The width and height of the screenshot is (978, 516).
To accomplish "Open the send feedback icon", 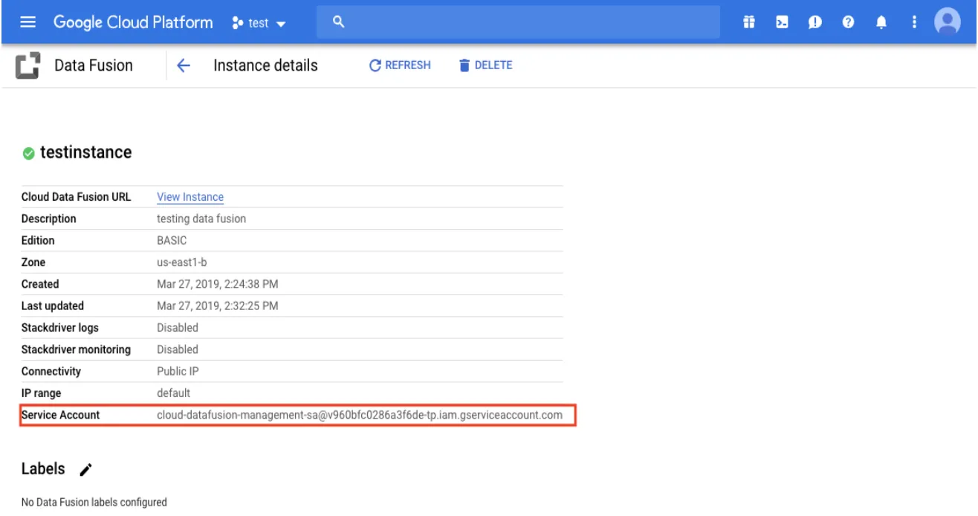I will [x=815, y=22].
